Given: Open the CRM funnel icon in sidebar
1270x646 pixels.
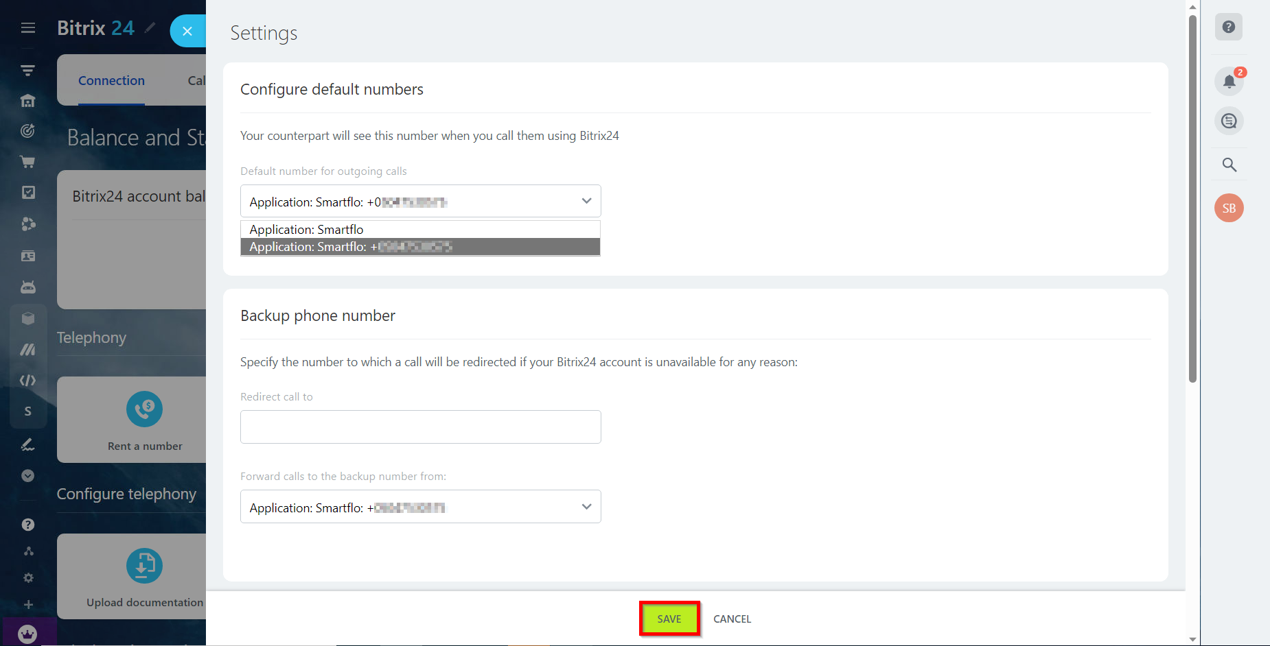Looking at the screenshot, I should [28, 71].
